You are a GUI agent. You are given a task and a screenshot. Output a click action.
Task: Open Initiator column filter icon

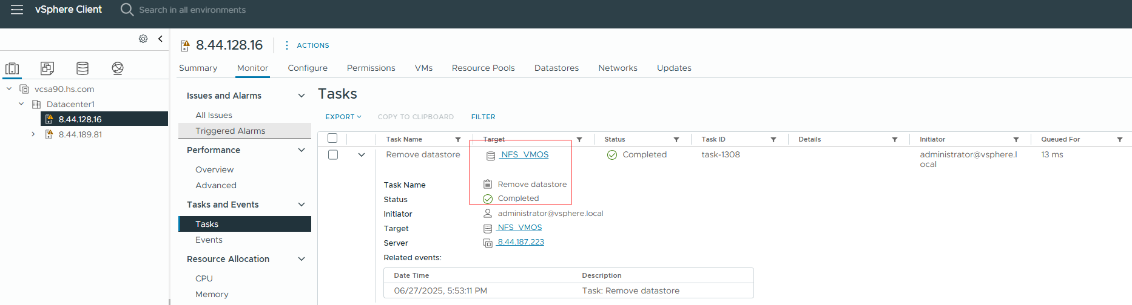tap(1016, 140)
